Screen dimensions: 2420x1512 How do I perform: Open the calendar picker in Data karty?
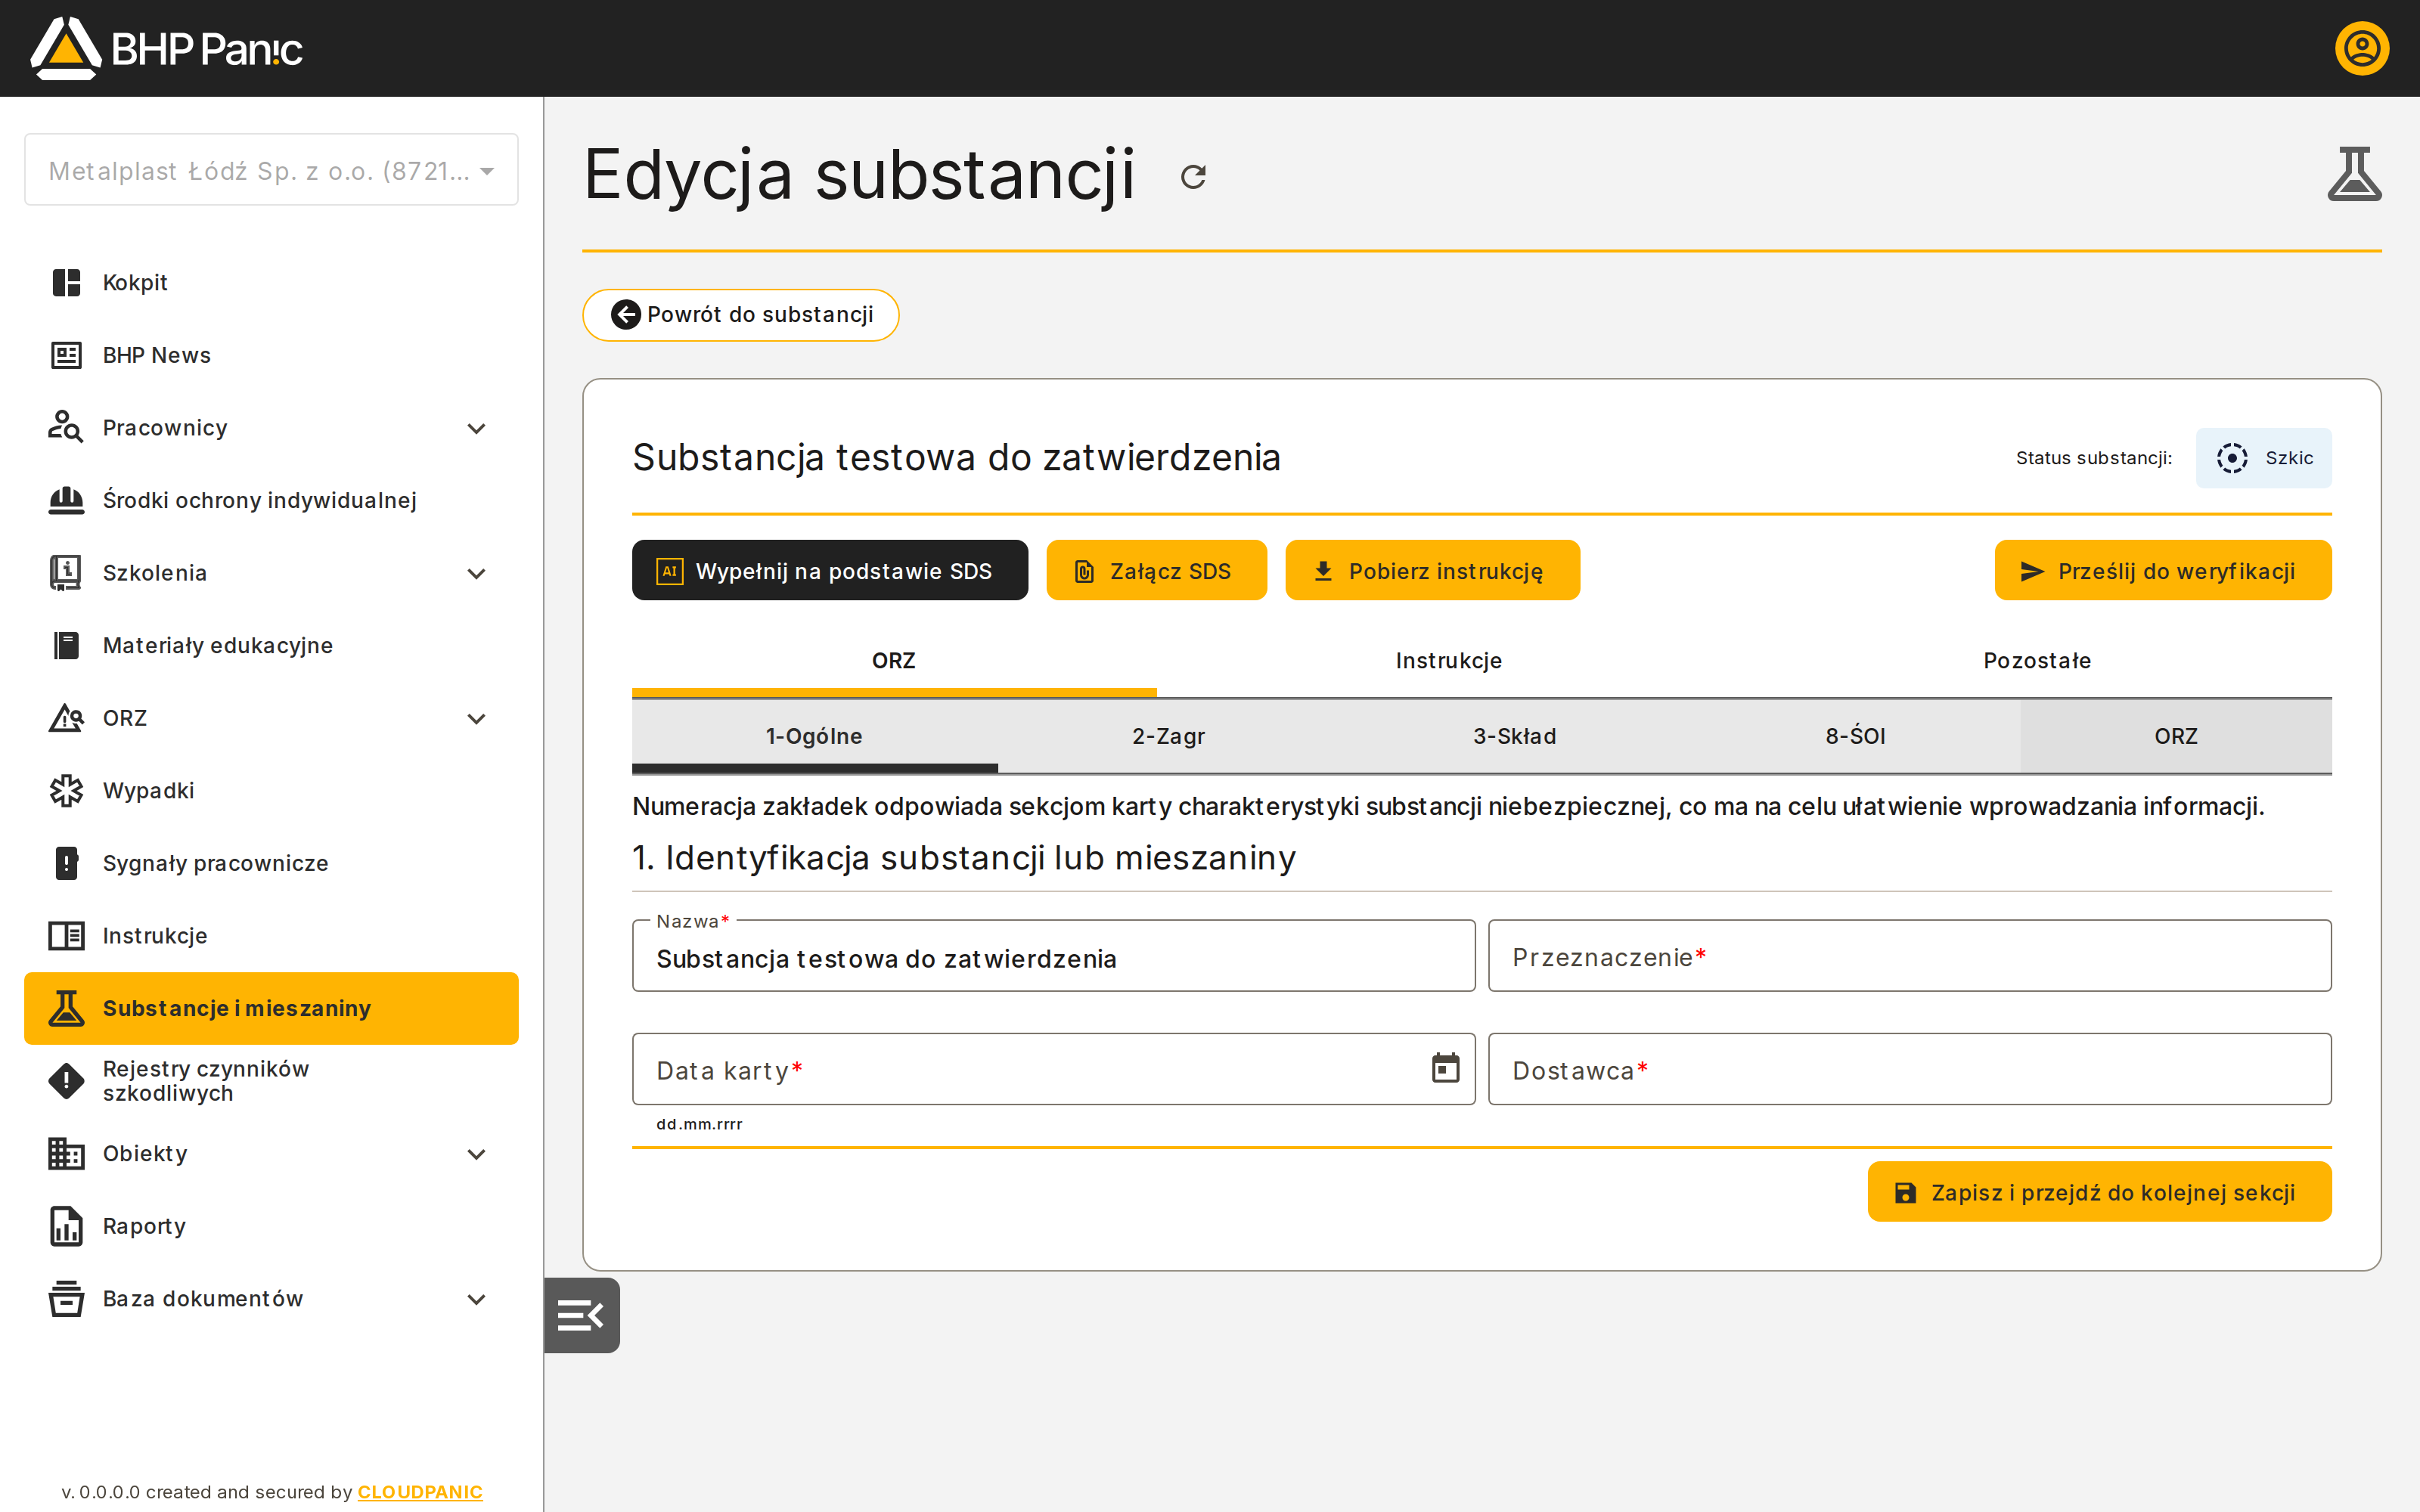click(1445, 1069)
